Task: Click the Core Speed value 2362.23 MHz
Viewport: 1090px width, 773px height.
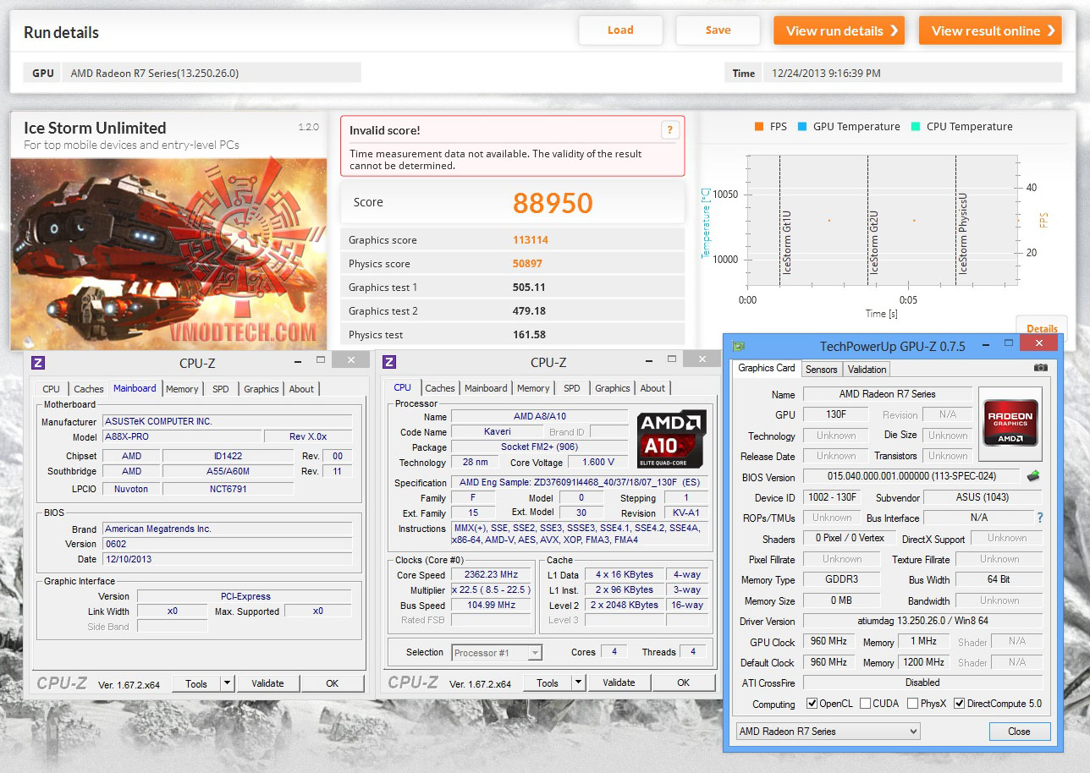Action: coord(491,575)
